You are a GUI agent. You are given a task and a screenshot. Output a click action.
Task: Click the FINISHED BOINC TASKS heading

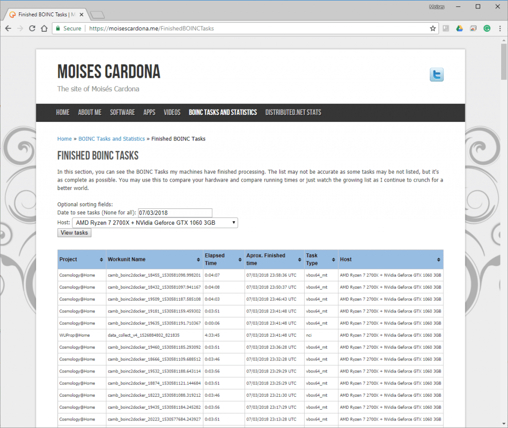tap(98, 156)
